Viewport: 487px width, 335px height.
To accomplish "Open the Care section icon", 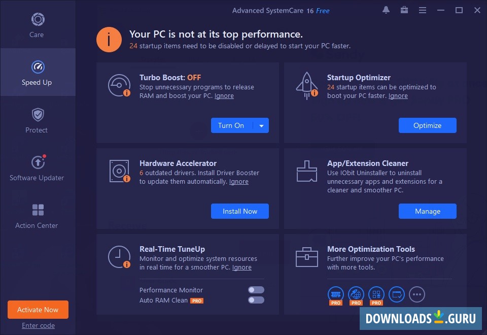I will tap(38, 19).
